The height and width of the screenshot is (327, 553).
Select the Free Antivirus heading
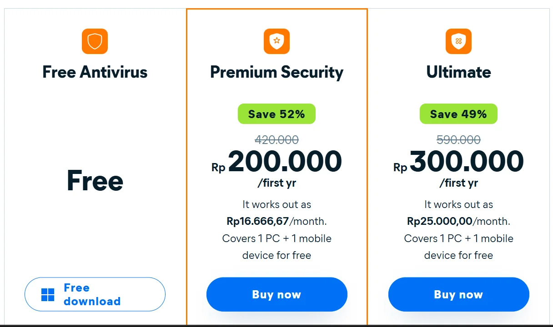[95, 72]
